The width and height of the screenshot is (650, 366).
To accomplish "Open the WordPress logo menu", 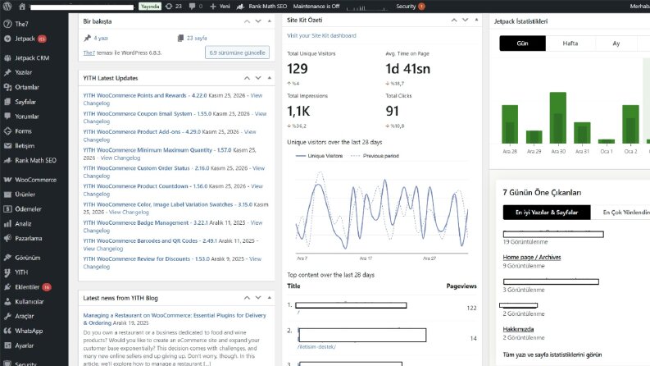I will click(7, 7).
